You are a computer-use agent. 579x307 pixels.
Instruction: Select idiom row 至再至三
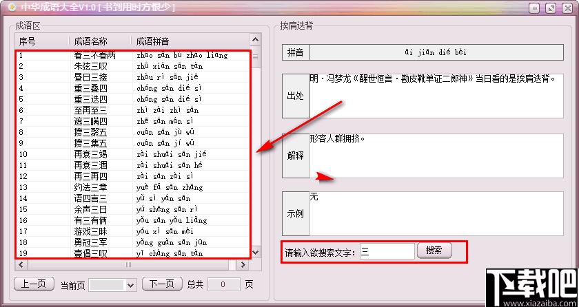(132, 110)
